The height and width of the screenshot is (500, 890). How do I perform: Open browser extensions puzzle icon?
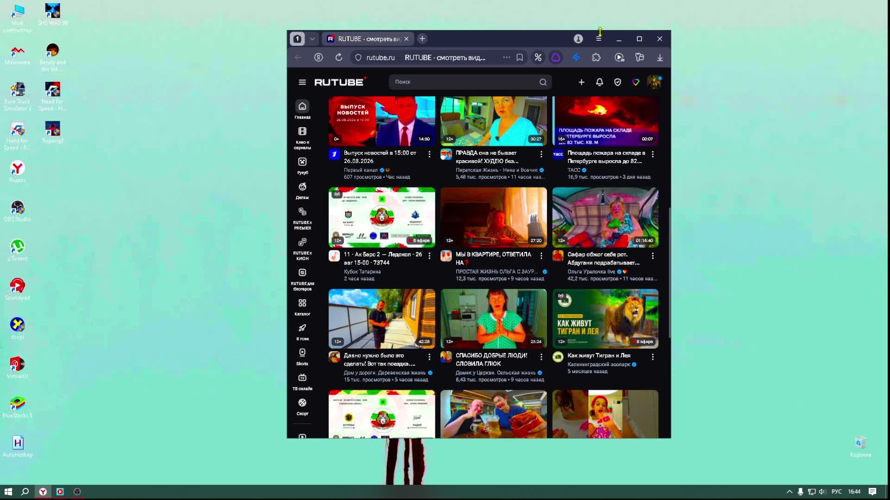(596, 57)
